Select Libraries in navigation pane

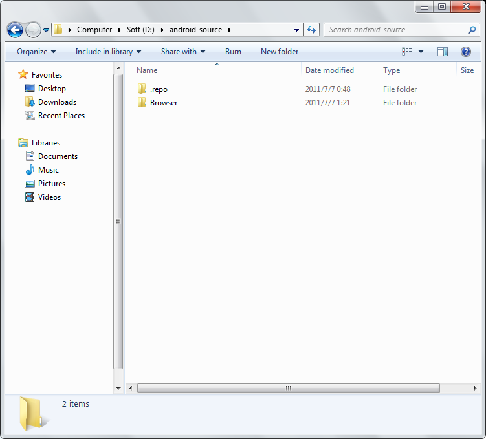pyautogui.click(x=46, y=143)
